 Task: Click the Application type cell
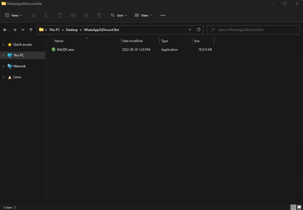coord(169,50)
